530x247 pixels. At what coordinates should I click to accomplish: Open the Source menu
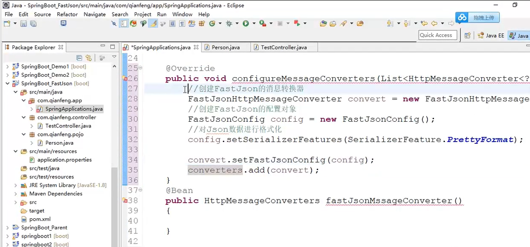(x=42, y=14)
